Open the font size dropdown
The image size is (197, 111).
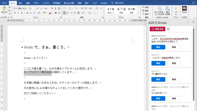[x=35, y=8]
